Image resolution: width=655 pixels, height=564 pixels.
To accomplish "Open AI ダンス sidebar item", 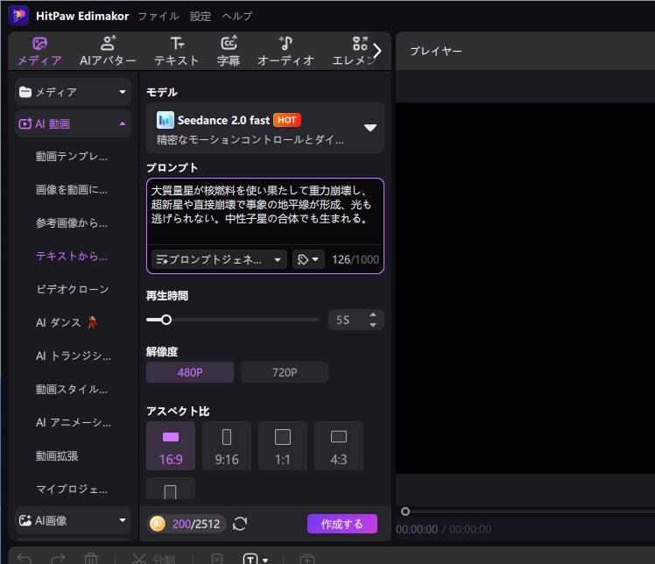I will click(x=67, y=322).
